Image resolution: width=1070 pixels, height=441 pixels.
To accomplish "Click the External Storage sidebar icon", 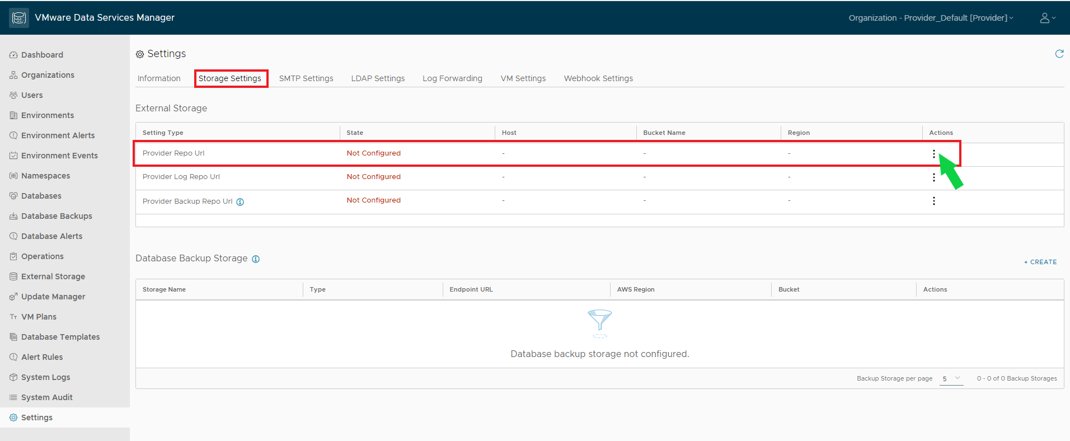I will pos(13,276).
